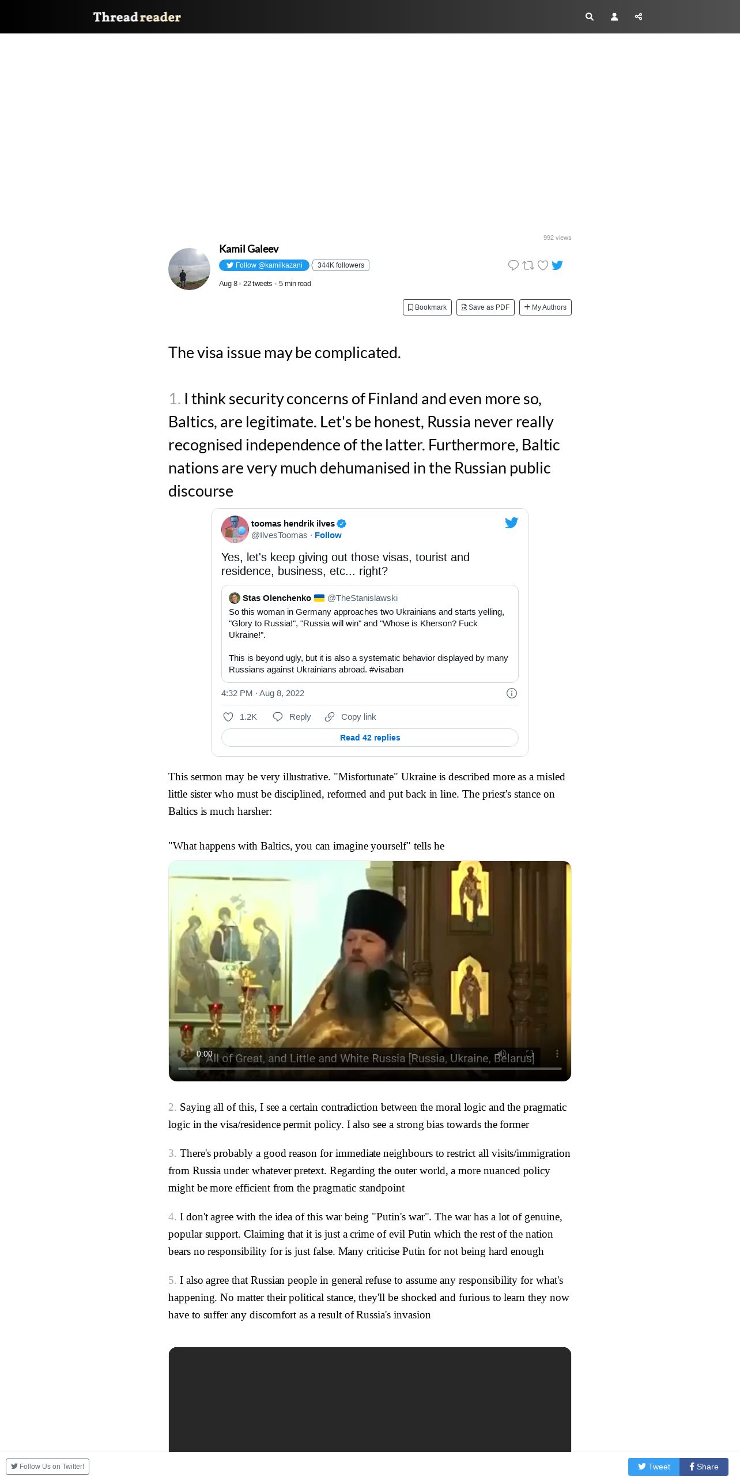The image size is (740, 1481).
Task: Click the Bookmark button
Action: 427,307
